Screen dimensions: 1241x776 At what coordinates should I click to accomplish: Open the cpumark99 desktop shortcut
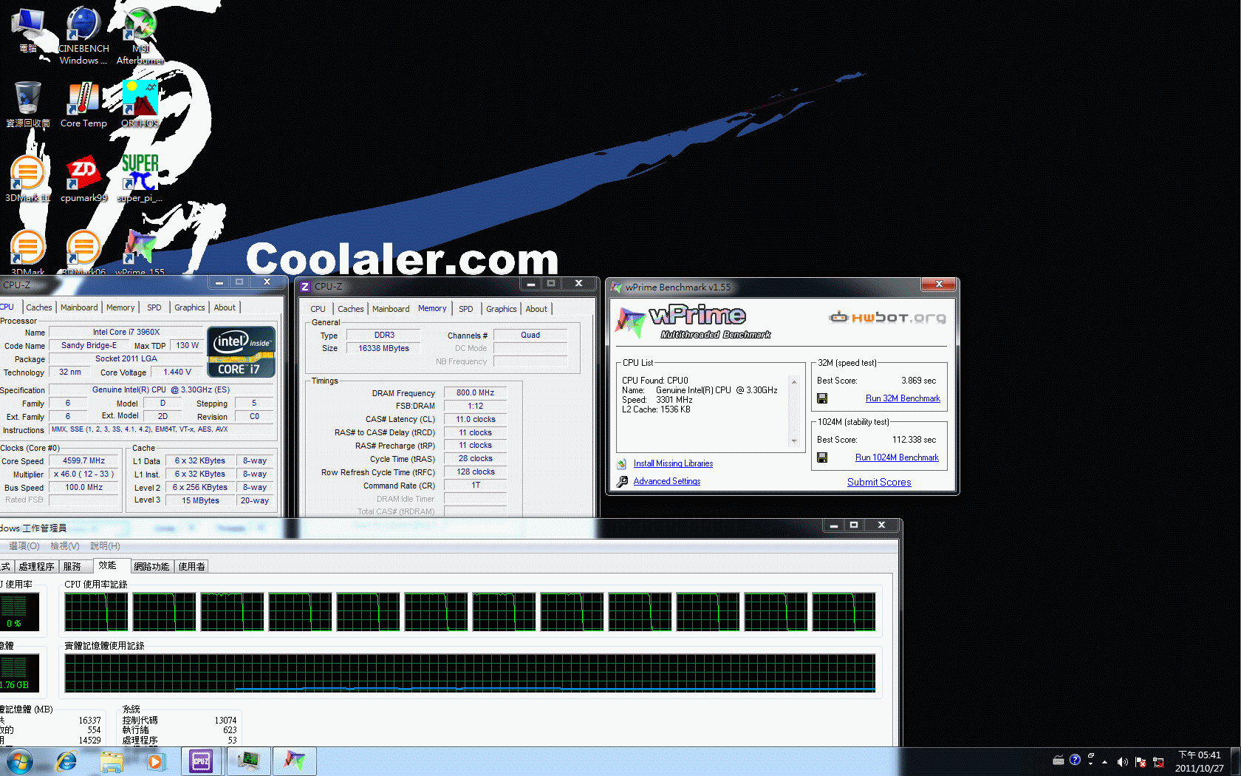(83, 179)
